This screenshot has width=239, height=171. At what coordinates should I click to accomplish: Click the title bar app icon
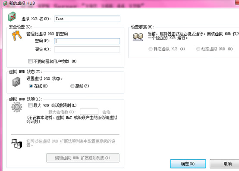click(5, 3)
